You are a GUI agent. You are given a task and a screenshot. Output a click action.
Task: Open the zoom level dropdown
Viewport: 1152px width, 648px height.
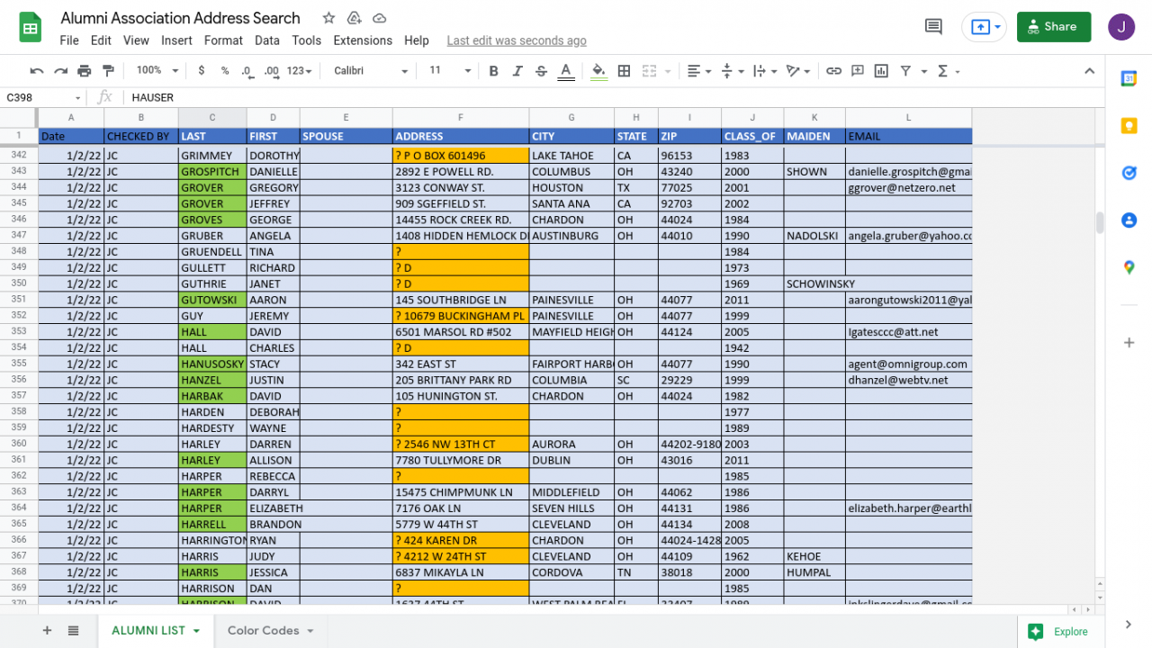pyautogui.click(x=157, y=70)
